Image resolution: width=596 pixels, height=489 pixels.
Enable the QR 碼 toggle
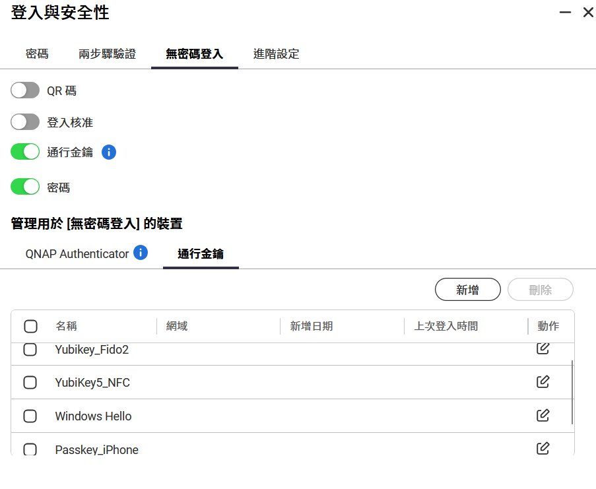(25, 91)
